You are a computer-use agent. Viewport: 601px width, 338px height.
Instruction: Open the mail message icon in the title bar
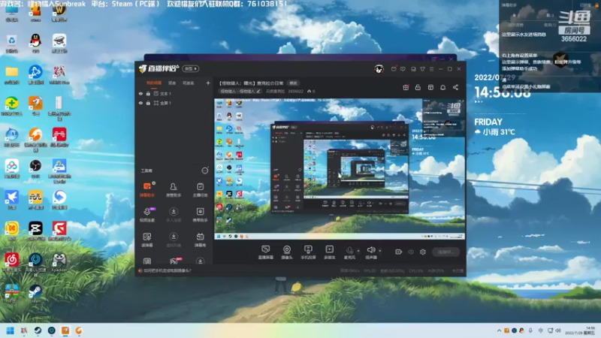(394, 69)
